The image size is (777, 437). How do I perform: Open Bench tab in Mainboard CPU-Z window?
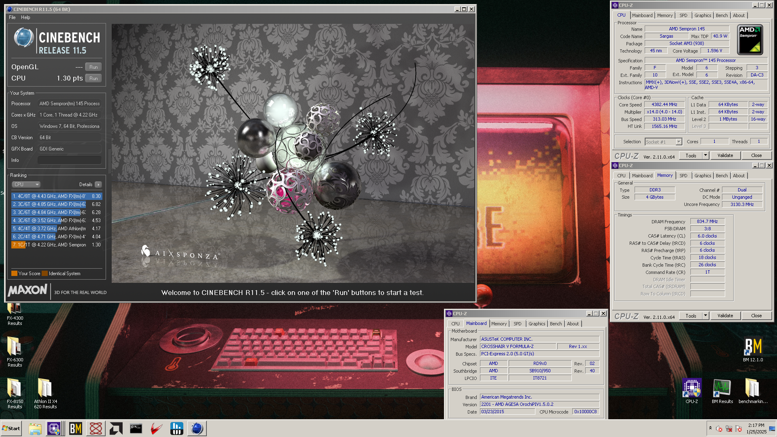point(556,324)
